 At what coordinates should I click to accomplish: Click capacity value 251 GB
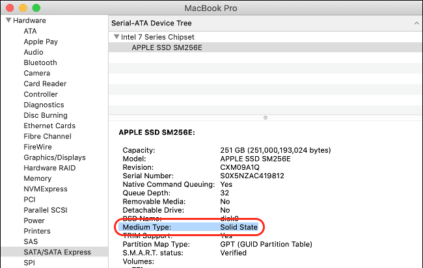(275, 150)
